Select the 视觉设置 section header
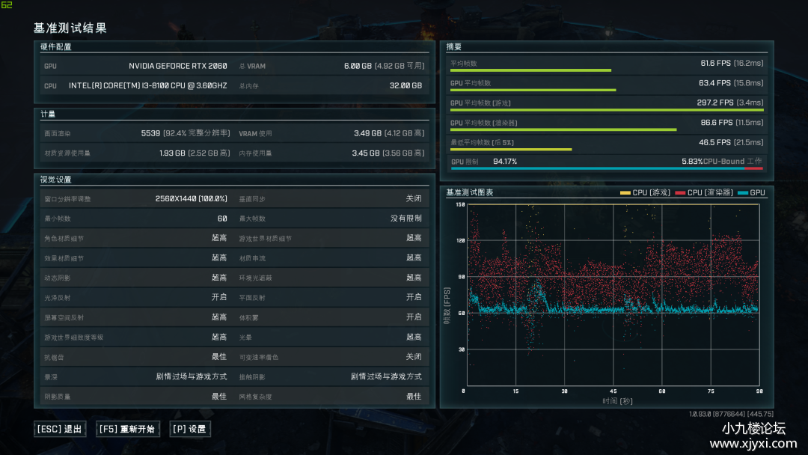The image size is (808, 455). pyautogui.click(x=56, y=180)
